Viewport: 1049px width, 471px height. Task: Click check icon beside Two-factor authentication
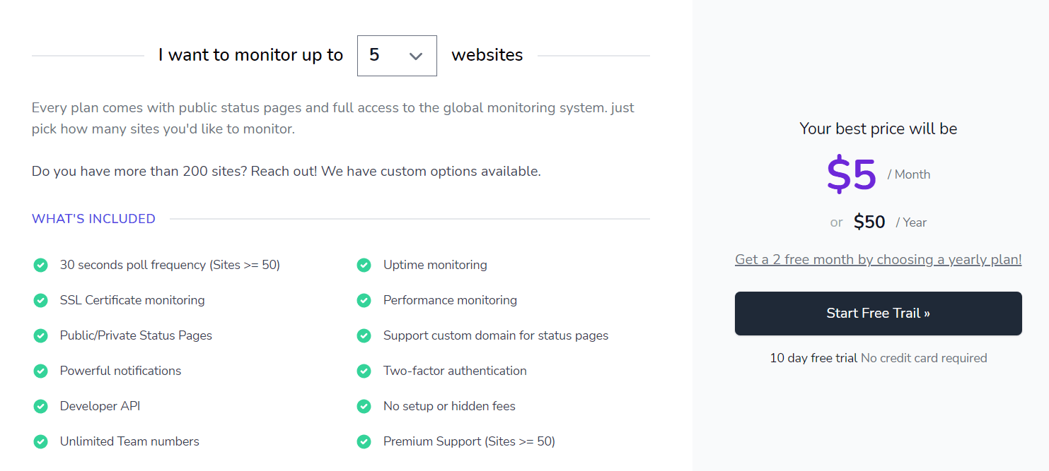click(364, 371)
